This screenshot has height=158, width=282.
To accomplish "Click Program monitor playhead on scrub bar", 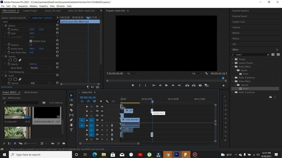I will pyautogui.click(x=223, y=78).
